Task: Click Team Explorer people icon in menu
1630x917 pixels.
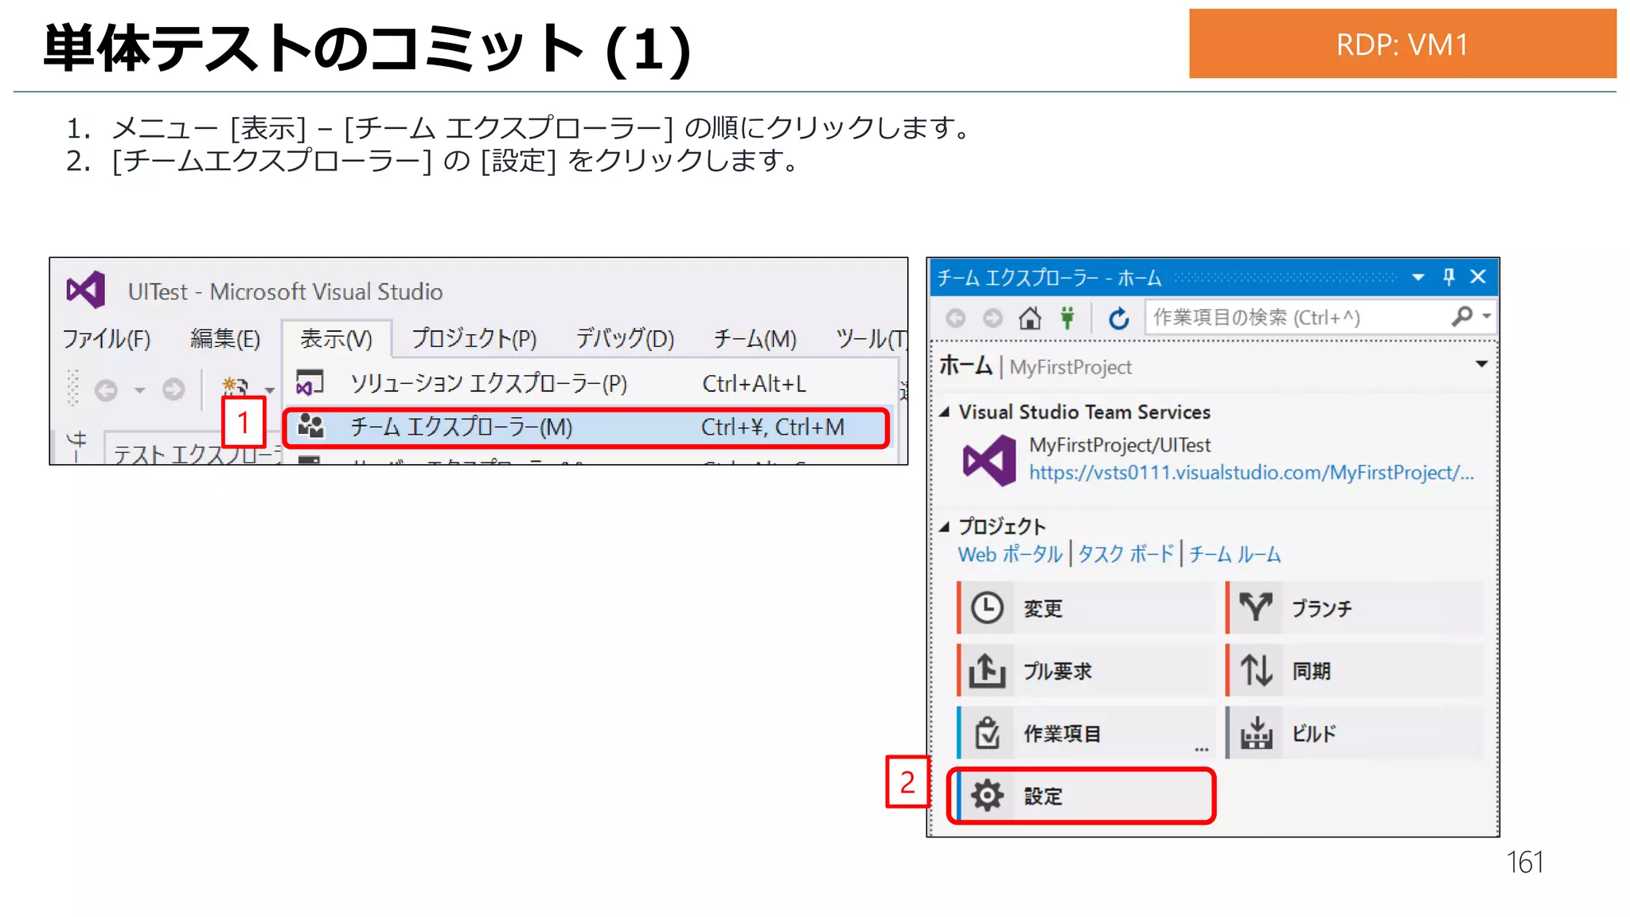Action: (x=310, y=427)
